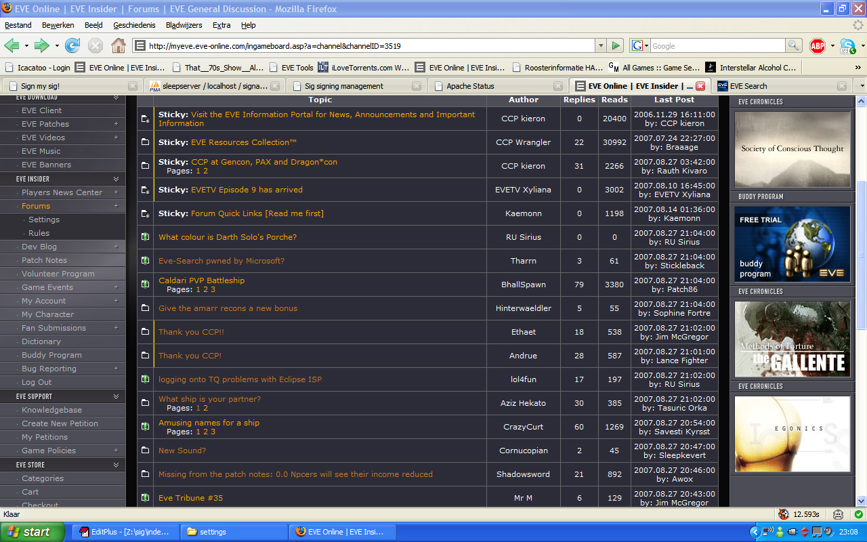Viewport: 867px width, 542px height.
Task: Expand the plus next to EVE Patches
Action: 116,124
